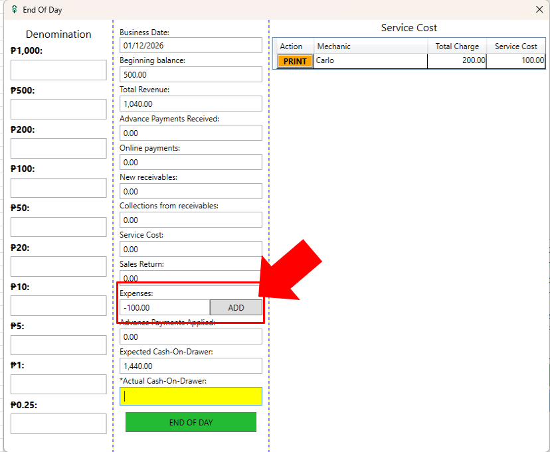Select the Service Cost column header
550x452 pixels.
pyautogui.click(x=515, y=46)
